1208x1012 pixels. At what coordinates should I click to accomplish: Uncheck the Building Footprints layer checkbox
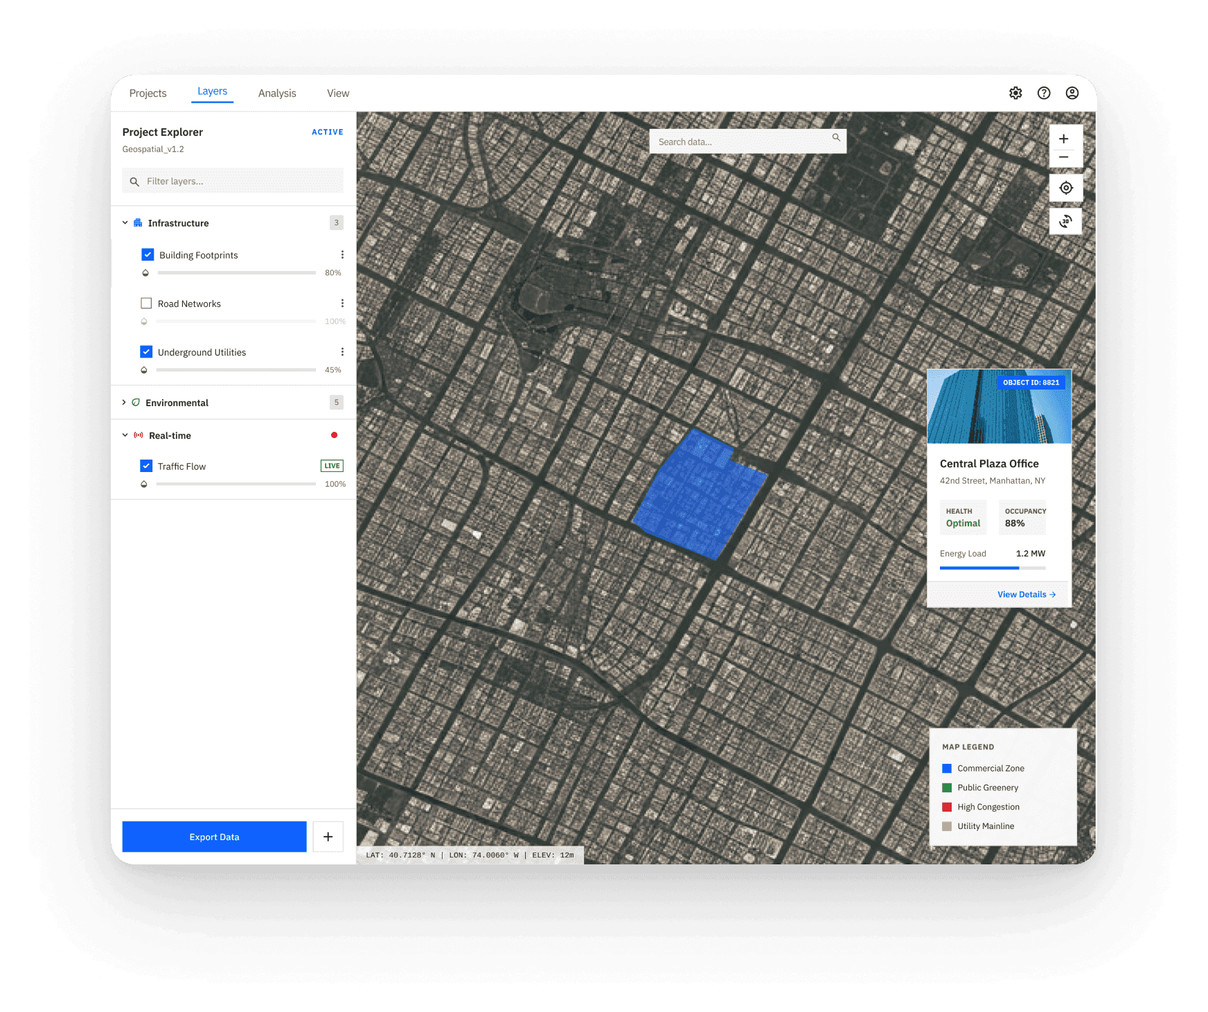coord(148,254)
